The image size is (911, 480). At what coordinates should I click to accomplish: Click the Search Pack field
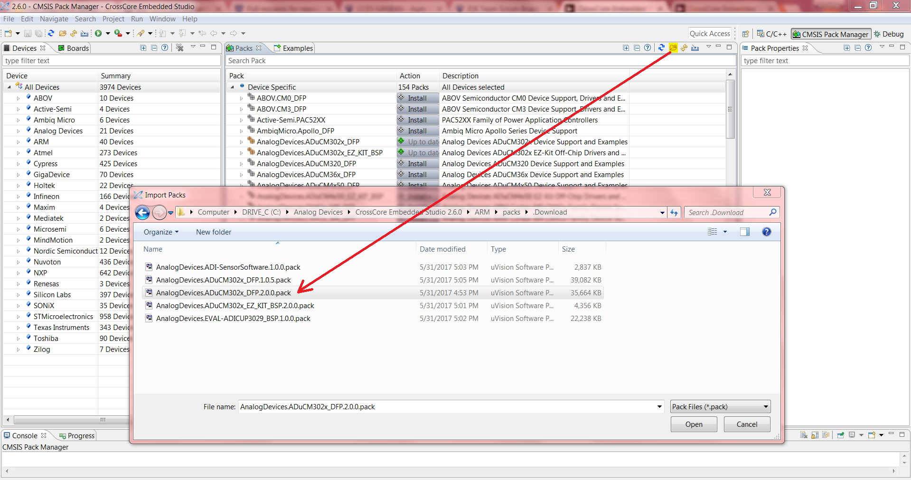point(480,61)
